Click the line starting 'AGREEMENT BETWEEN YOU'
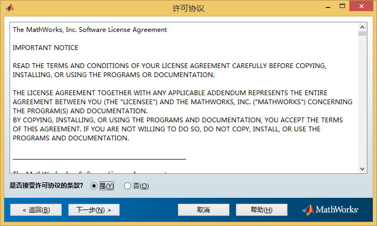The width and height of the screenshot is (377, 226). click(183, 102)
